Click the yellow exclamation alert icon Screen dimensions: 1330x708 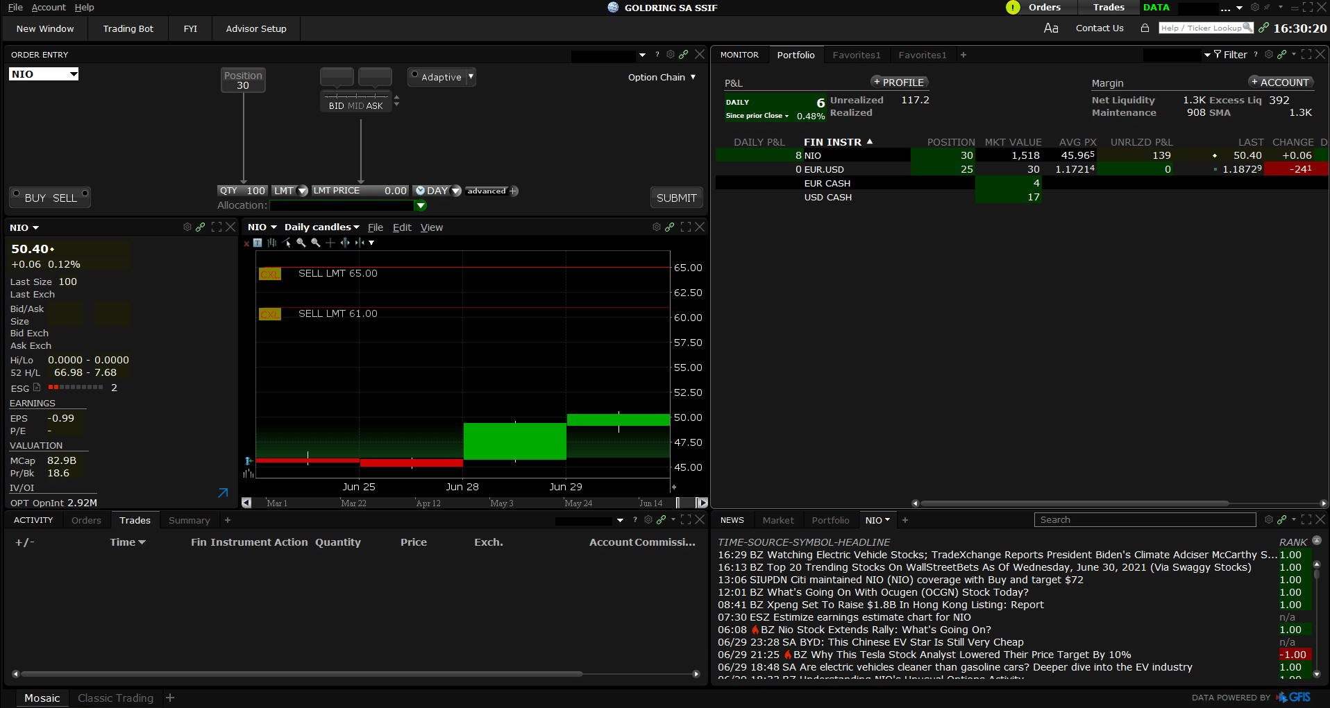[1013, 8]
